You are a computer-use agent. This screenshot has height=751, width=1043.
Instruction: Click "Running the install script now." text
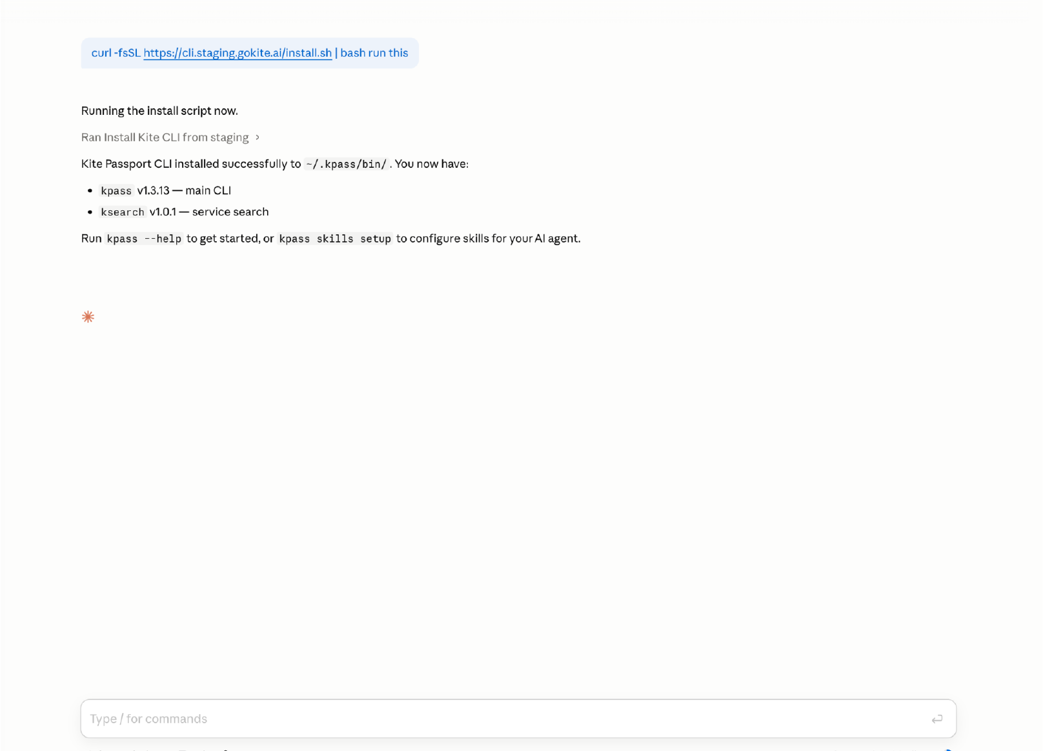[x=159, y=110]
